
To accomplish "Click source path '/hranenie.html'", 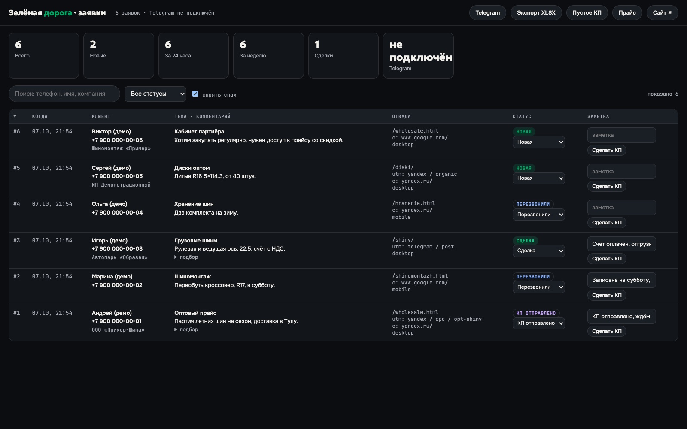I will tap(413, 203).
